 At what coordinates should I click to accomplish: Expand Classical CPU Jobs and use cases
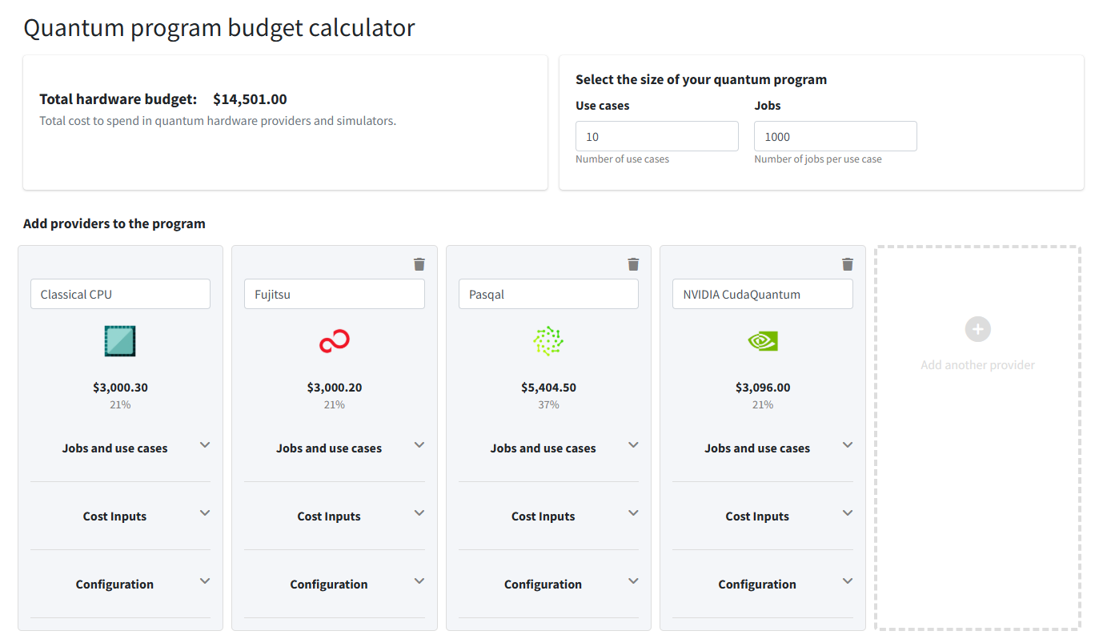point(205,445)
